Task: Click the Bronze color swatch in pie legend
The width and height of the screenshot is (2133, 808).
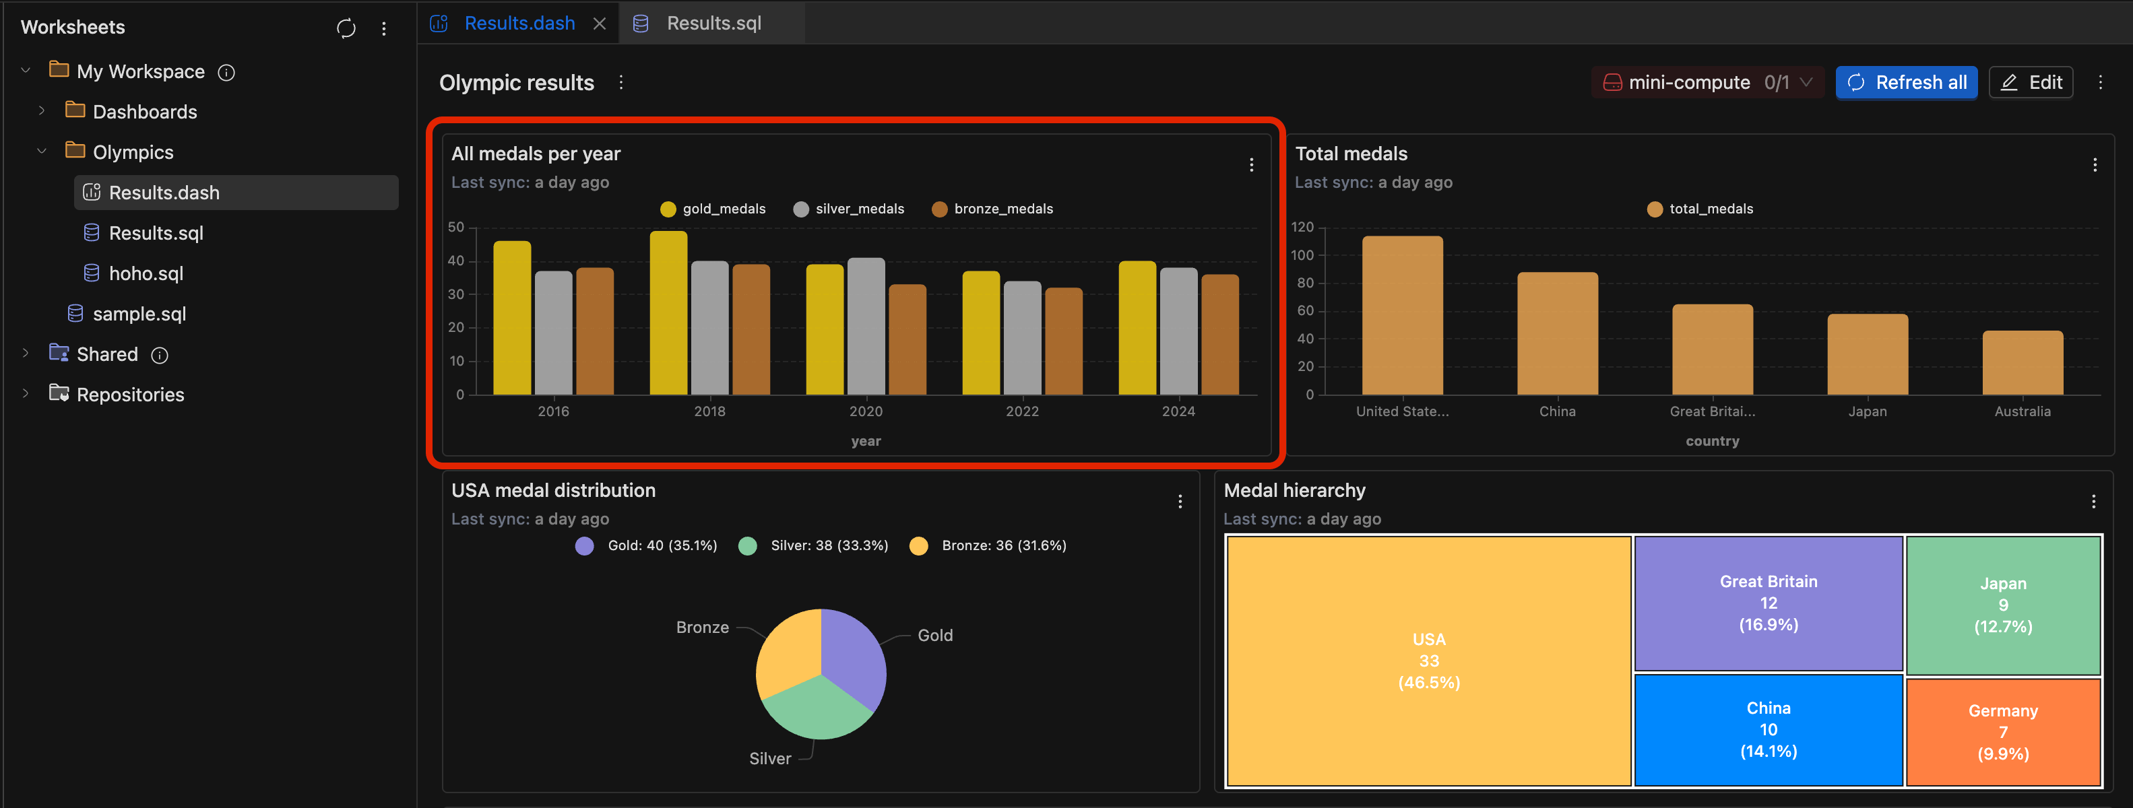Action: pyautogui.click(x=918, y=545)
